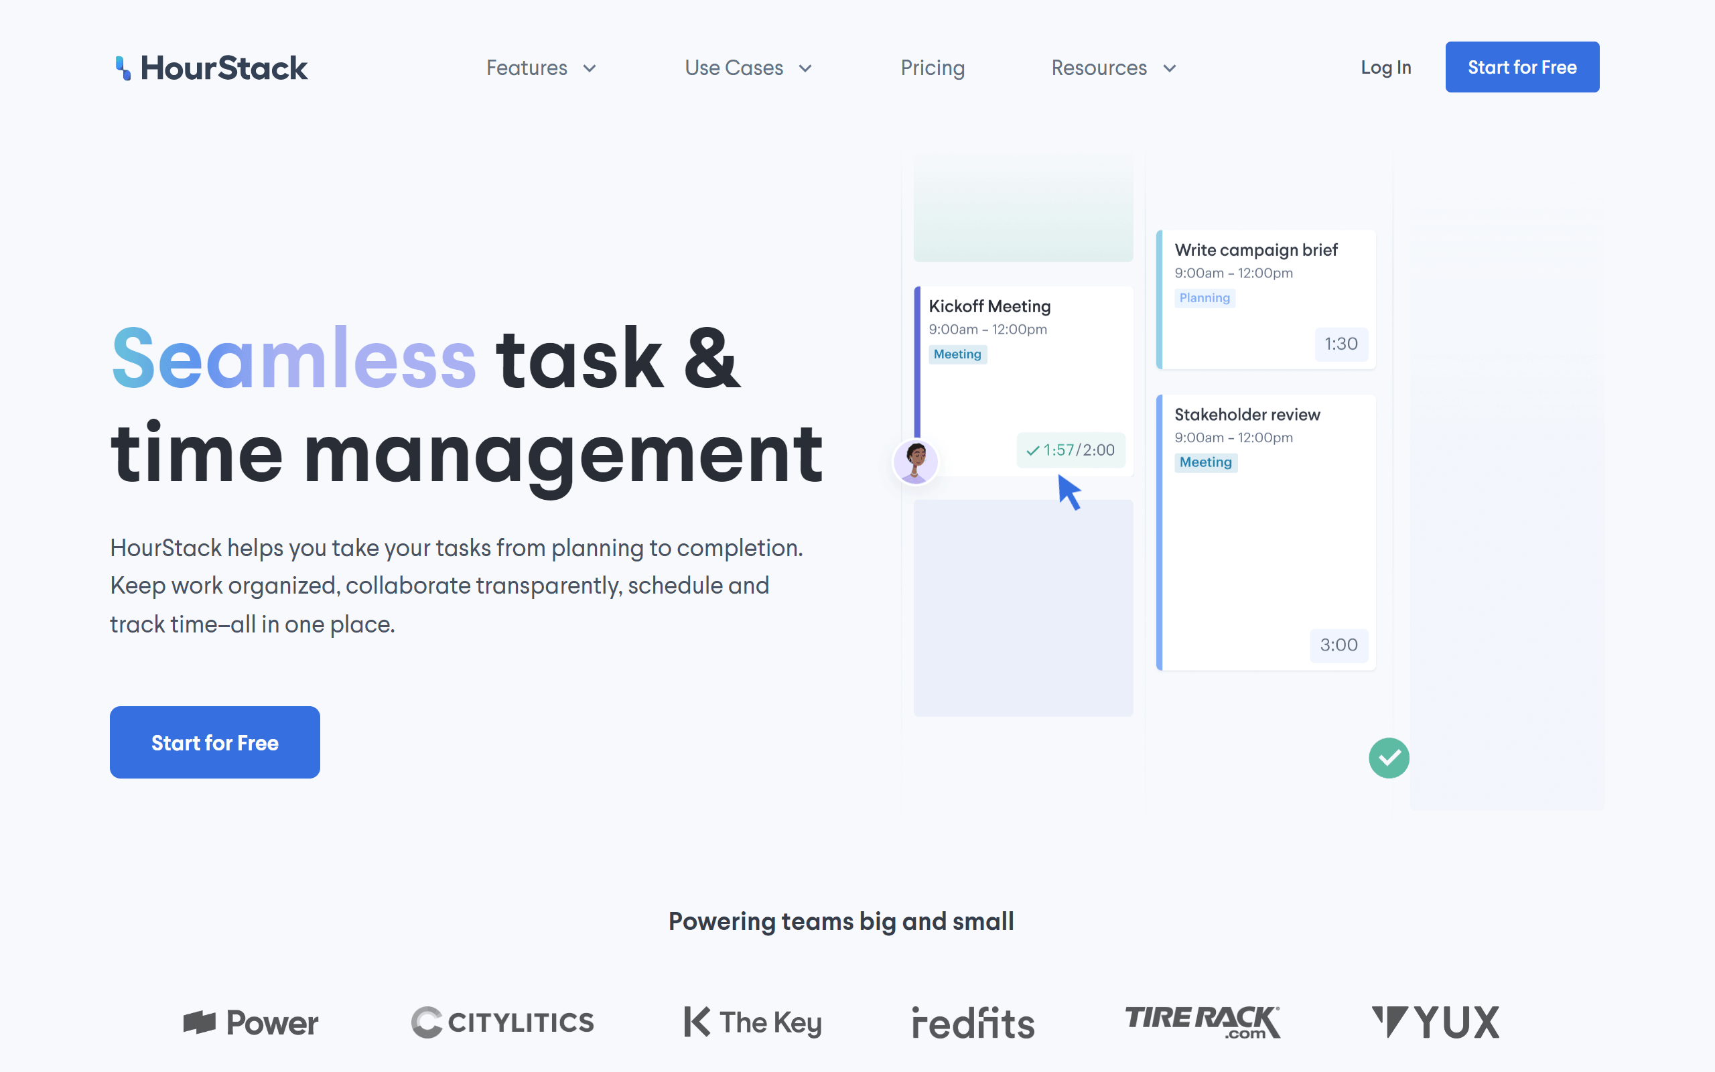Click the green checkmark circle icon
The width and height of the screenshot is (1715, 1072).
1389,758
